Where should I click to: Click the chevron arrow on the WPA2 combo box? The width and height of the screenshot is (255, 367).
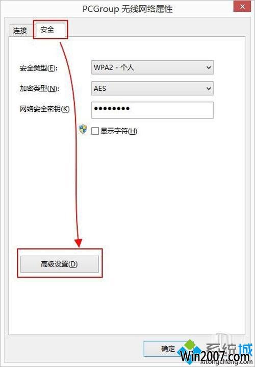click(x=209, y=68)
